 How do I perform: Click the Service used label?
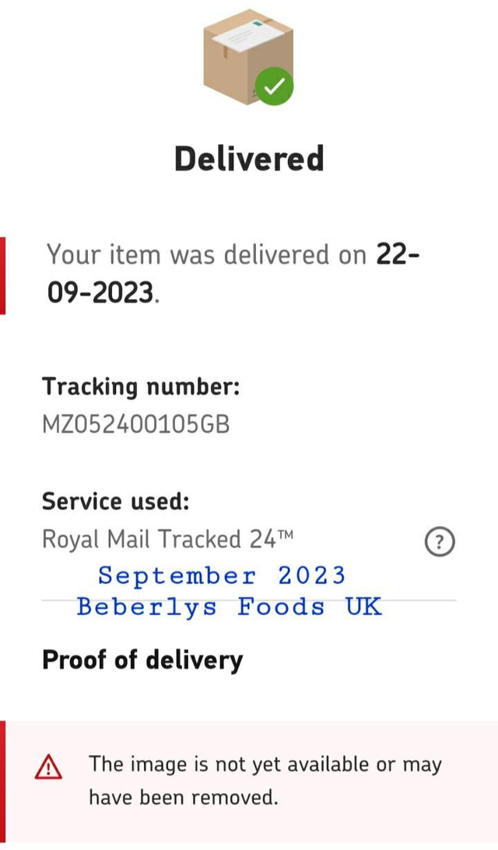tap(115, 501)
